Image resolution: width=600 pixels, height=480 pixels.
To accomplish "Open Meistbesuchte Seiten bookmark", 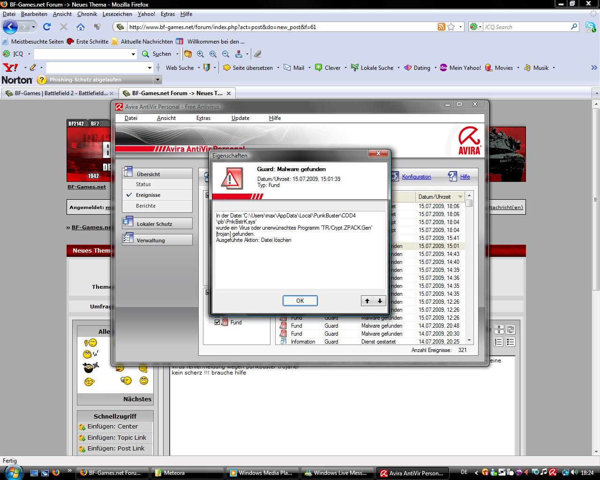I will click(x=33, y=41).
